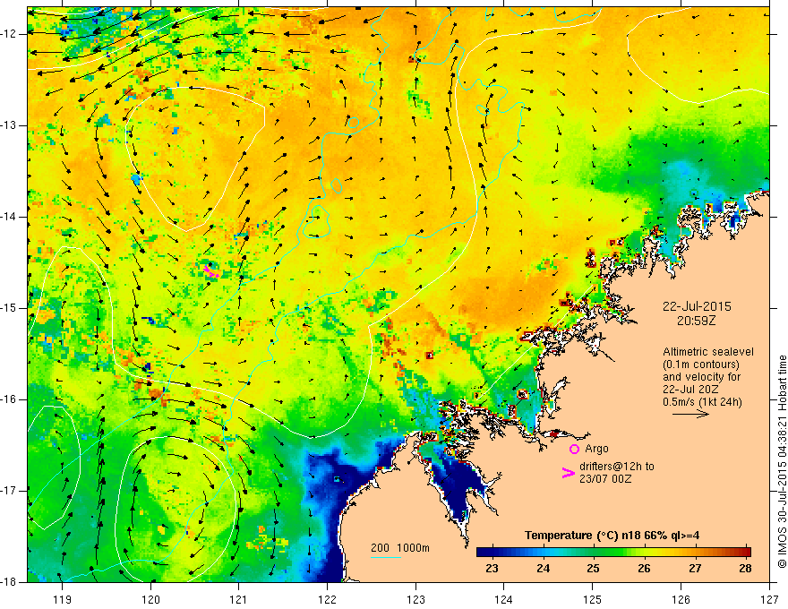This screenshot has height=609, width=788.
Task: Click the colorbar tick label 27
Action: click(x=695, y=569)
